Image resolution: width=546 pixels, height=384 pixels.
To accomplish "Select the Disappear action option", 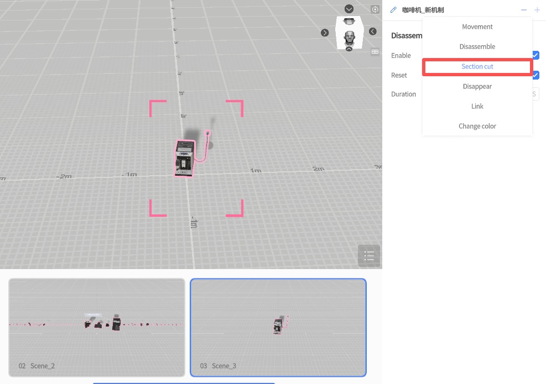I will pyautogui.click(x=477, y=87).
